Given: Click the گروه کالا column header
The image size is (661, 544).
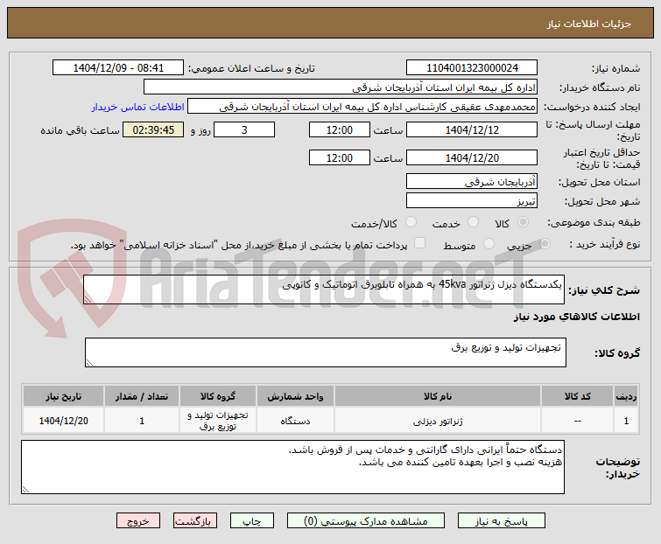Looking at the screenshot, I should [218, 396].
